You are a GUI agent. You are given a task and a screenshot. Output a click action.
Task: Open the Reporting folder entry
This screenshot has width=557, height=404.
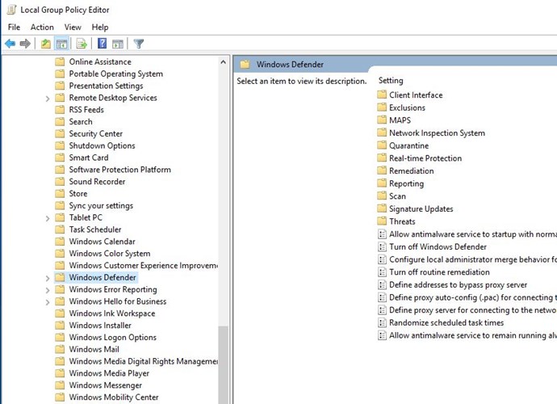click(x=406, y=183)
